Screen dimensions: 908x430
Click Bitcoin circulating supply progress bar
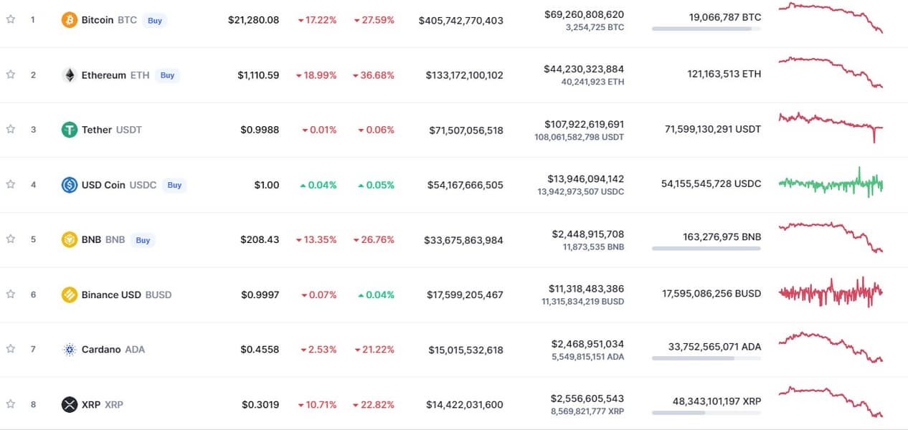[706, 29]
